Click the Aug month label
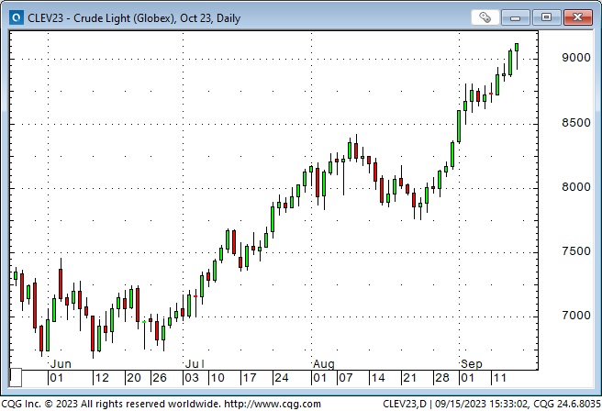The height and width of the screenshot is (411, 602). [x=324, y=364]
